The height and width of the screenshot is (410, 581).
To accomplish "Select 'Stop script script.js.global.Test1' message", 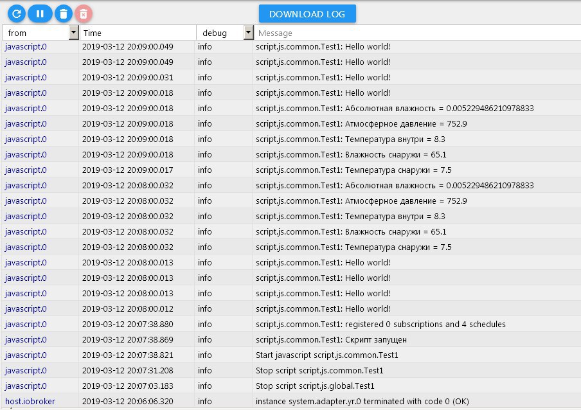I will pos(315,386).
